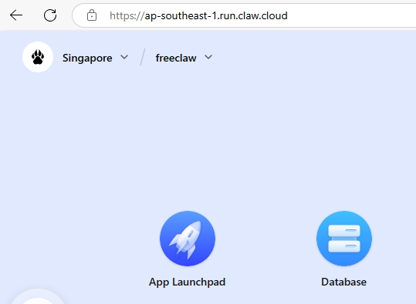Click the browser back arrow
This screenshot has width=416, height=304.
[16, 15]
